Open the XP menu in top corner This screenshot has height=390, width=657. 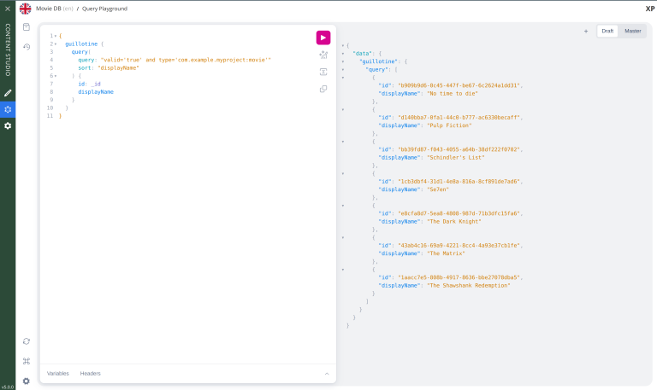[x=650, y=9]
